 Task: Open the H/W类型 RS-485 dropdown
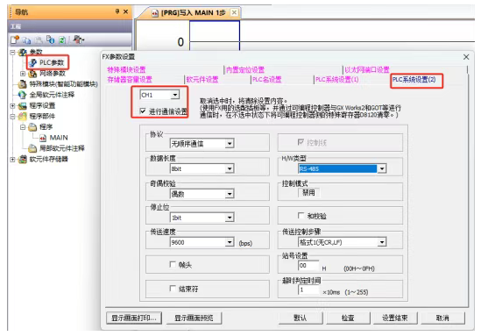tap(382, 168)
